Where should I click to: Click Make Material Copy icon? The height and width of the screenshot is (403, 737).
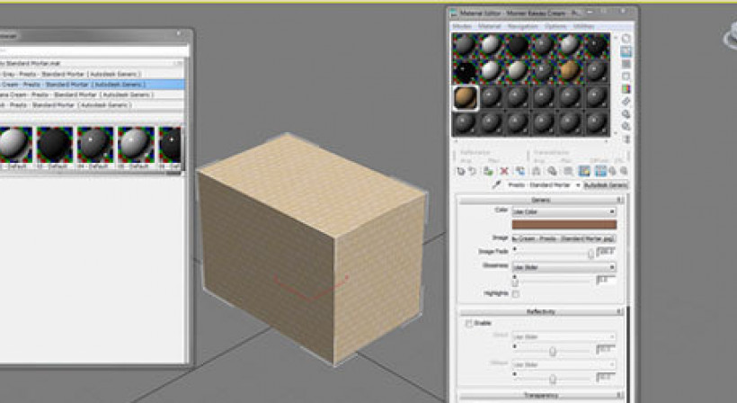click(519, 172)
